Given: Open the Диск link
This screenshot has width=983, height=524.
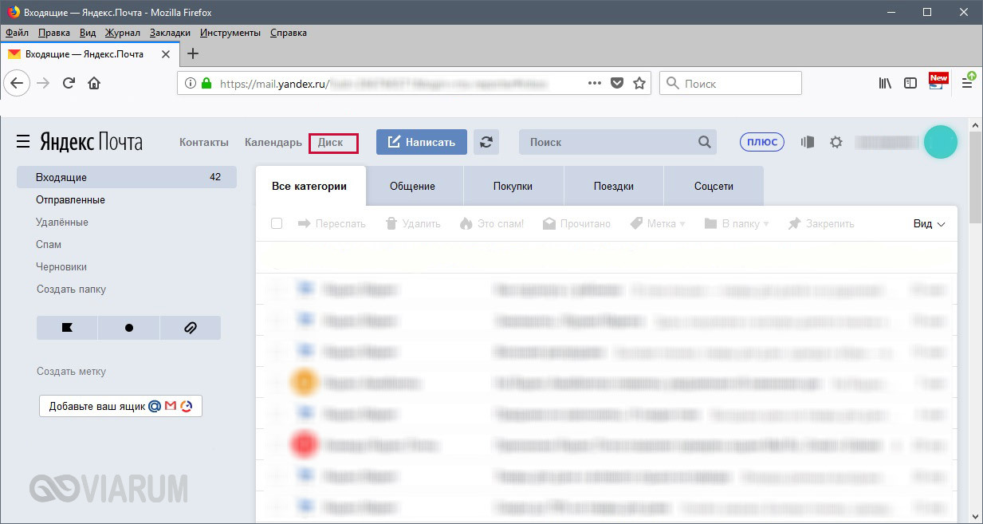Looking at the screenshot, I should [x=331, y=143].
